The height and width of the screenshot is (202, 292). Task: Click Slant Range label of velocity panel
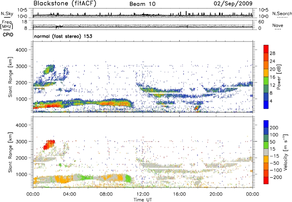click(x=11, y=152)
